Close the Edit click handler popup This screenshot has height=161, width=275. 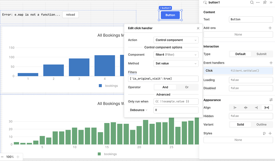[x=198, y=28]
